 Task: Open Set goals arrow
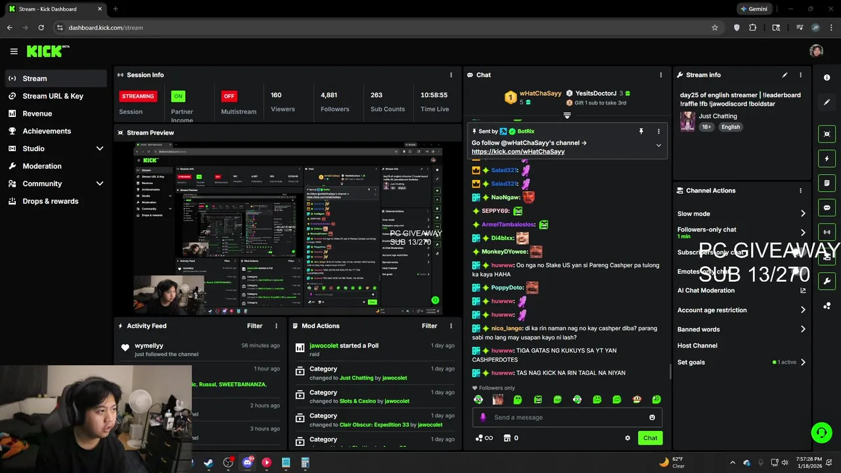pyautogui.click(x=803, y=362)
